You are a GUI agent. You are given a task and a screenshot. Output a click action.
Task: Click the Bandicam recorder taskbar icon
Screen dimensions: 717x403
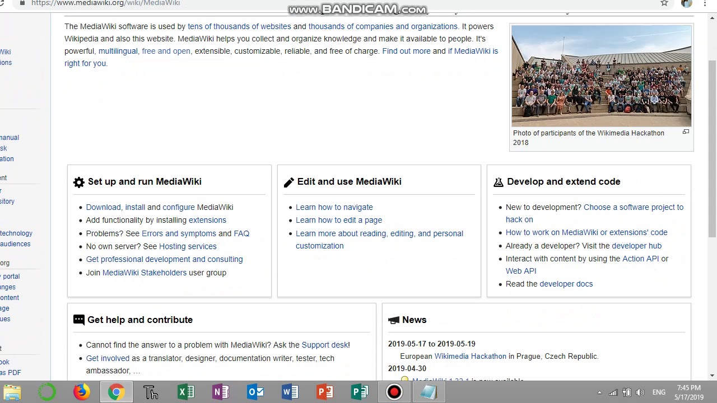[394, 392]
